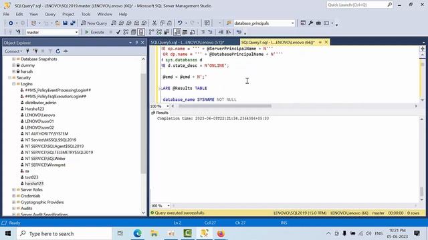Image resolution: width=428 pixels, height=240 pixels.
Task: Toggle Include Actual Execution Plan icon
Action: pos(152,32)
